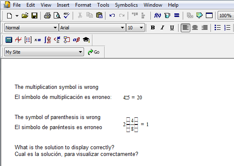
Task: Click the Insert Unit measuring cup icon
Action: (167, 16)
